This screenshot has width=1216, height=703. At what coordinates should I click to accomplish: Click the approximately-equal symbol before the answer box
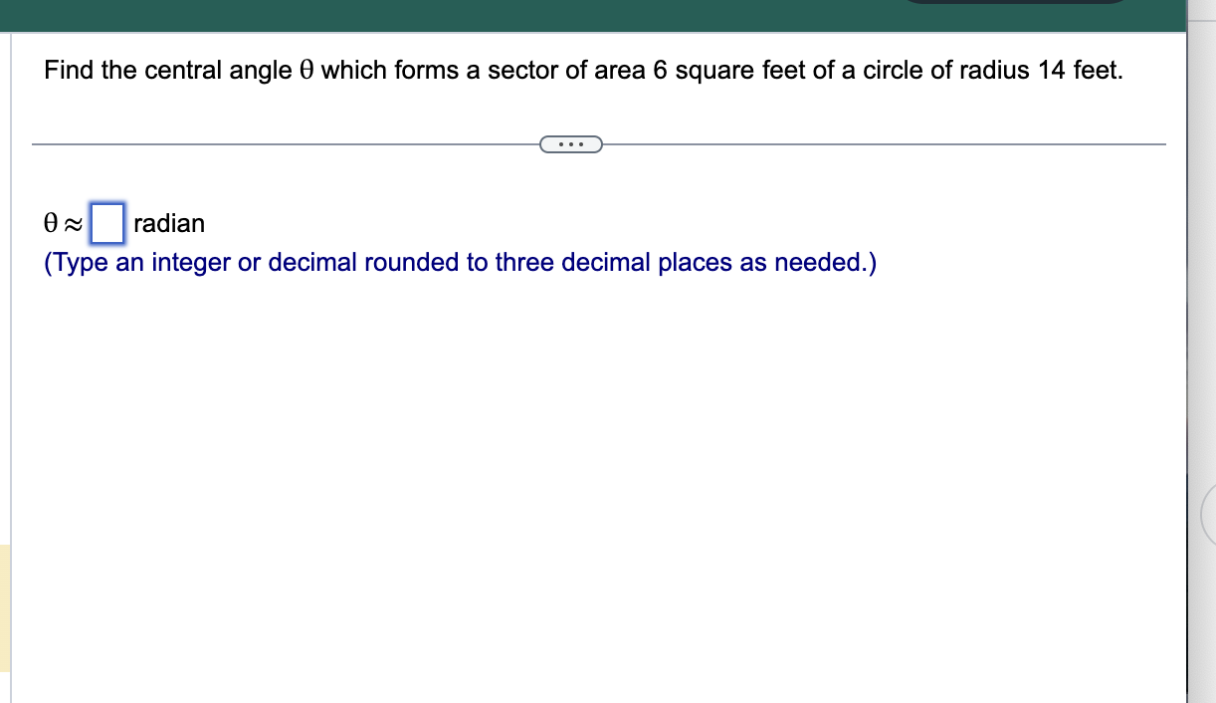74,223
